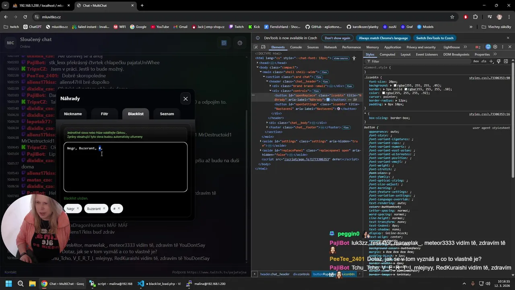Reload the page
The width and height of the screenshot is (515, 290).
point(25,17)
